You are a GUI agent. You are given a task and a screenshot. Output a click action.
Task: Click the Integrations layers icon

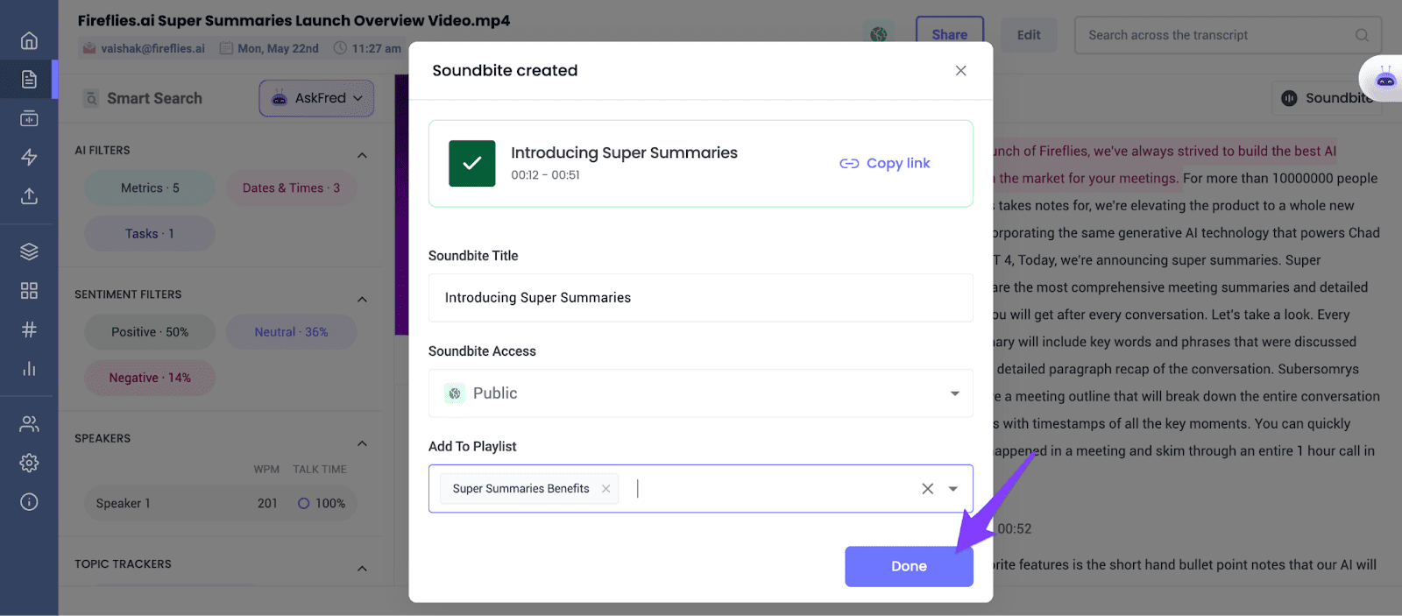coord(28,251)
